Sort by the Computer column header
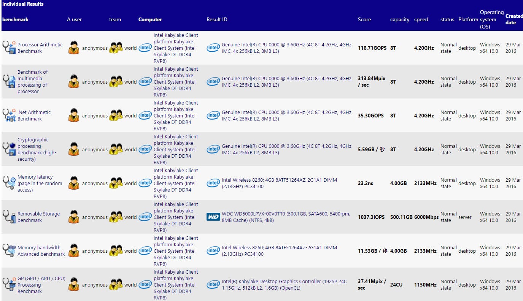 (150, 19)
